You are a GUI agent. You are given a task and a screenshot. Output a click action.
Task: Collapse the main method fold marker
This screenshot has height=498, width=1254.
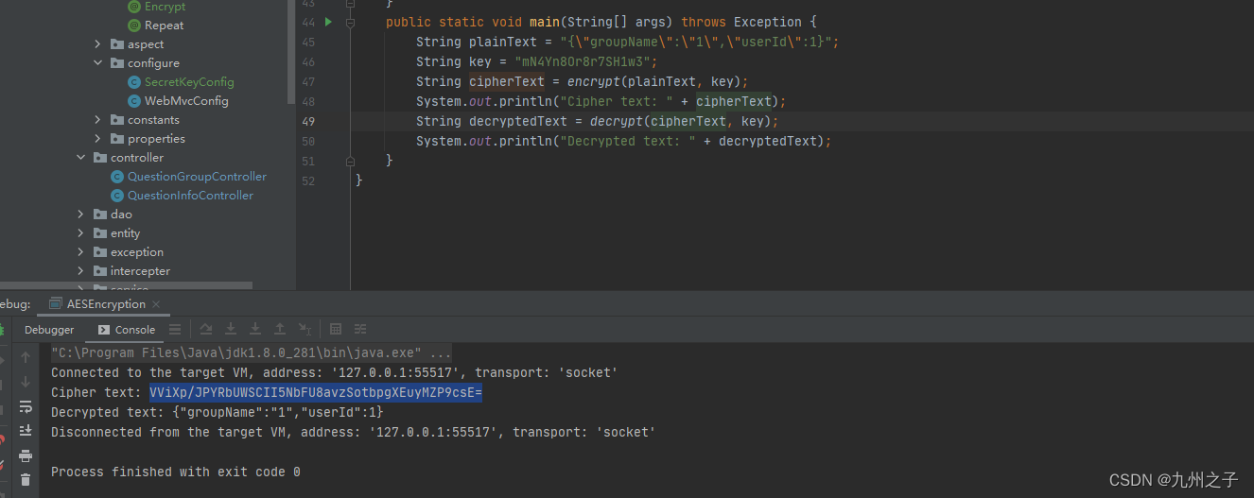point(351,22)
